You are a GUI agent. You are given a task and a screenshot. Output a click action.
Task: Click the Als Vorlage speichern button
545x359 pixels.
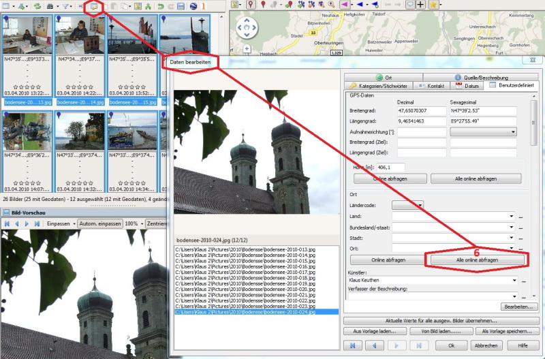point(507,331)
